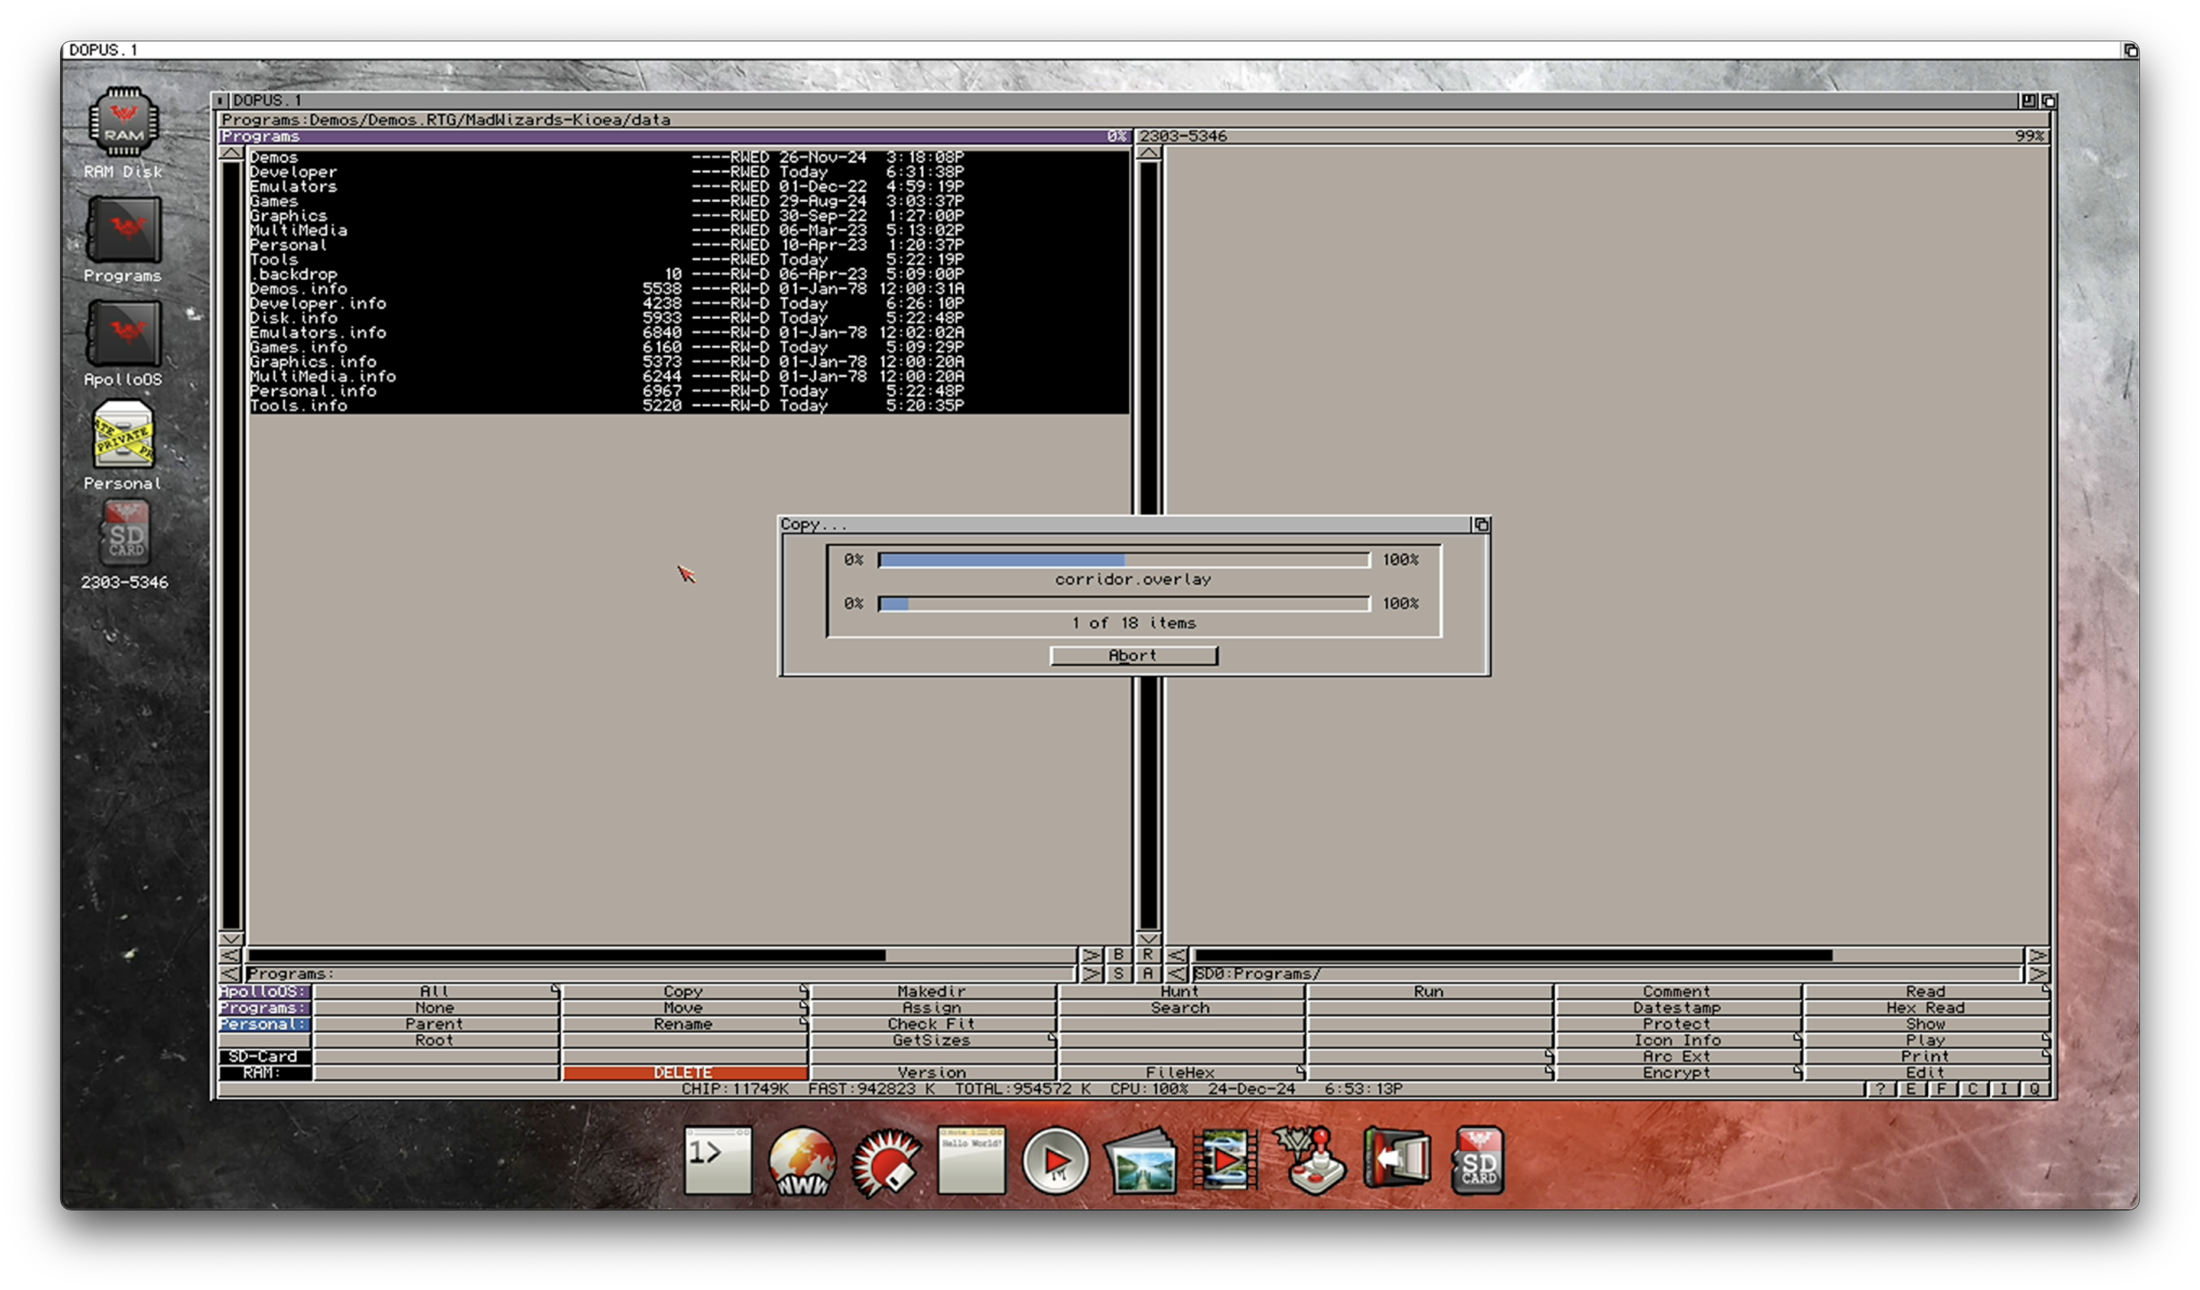Click the E button in status bar

click(1911, 1089)
